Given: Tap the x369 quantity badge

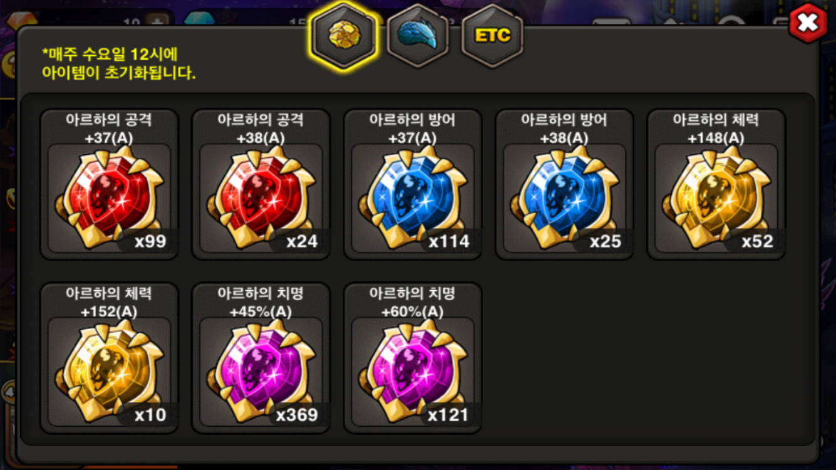Looking at the screenshot, I should pyautogui.click(x=296, y=415).
